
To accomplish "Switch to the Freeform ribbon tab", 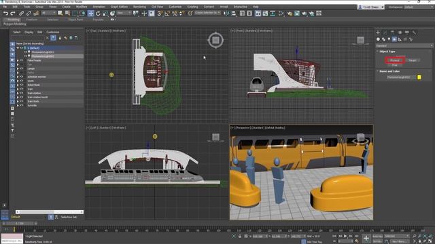I will [32, 20].
